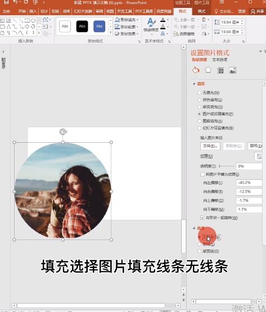Select the oval shape in shapes gallery

click(33, 20)
